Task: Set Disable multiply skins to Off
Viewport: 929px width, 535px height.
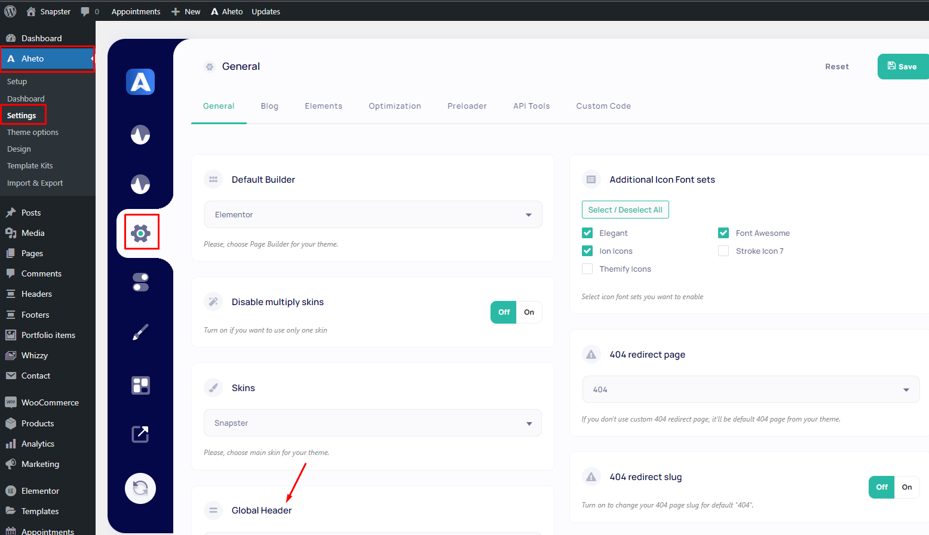Action: pos(504,312)
